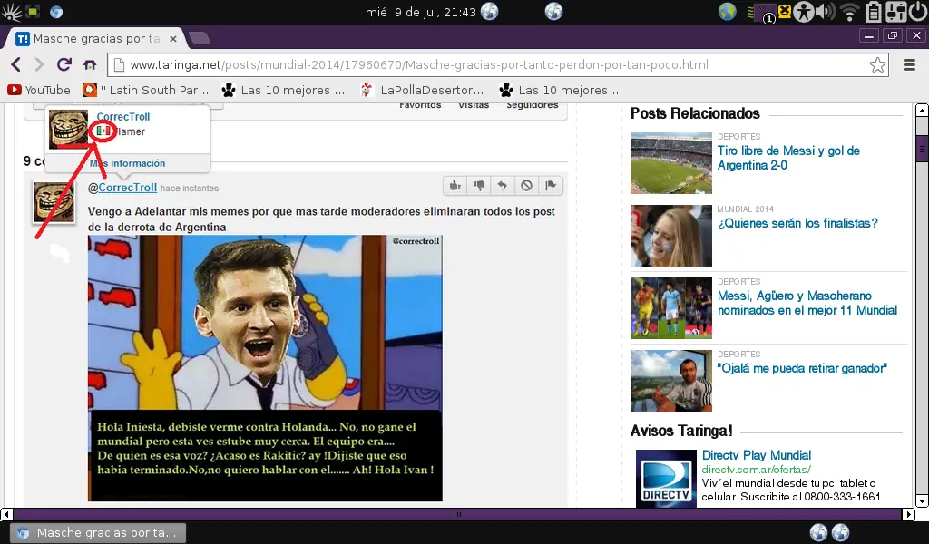
Task: Open Más información in the user popup
Action: coord(127,163)
